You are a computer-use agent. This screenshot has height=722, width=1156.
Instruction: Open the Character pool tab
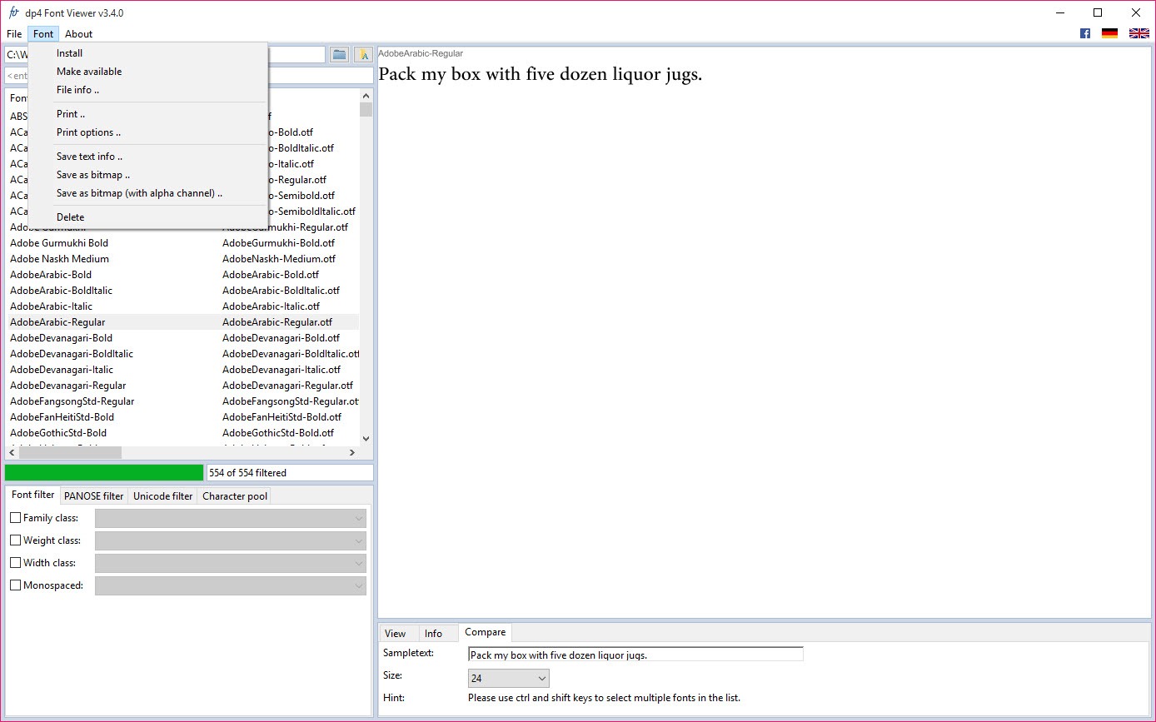tap(235, 496)
